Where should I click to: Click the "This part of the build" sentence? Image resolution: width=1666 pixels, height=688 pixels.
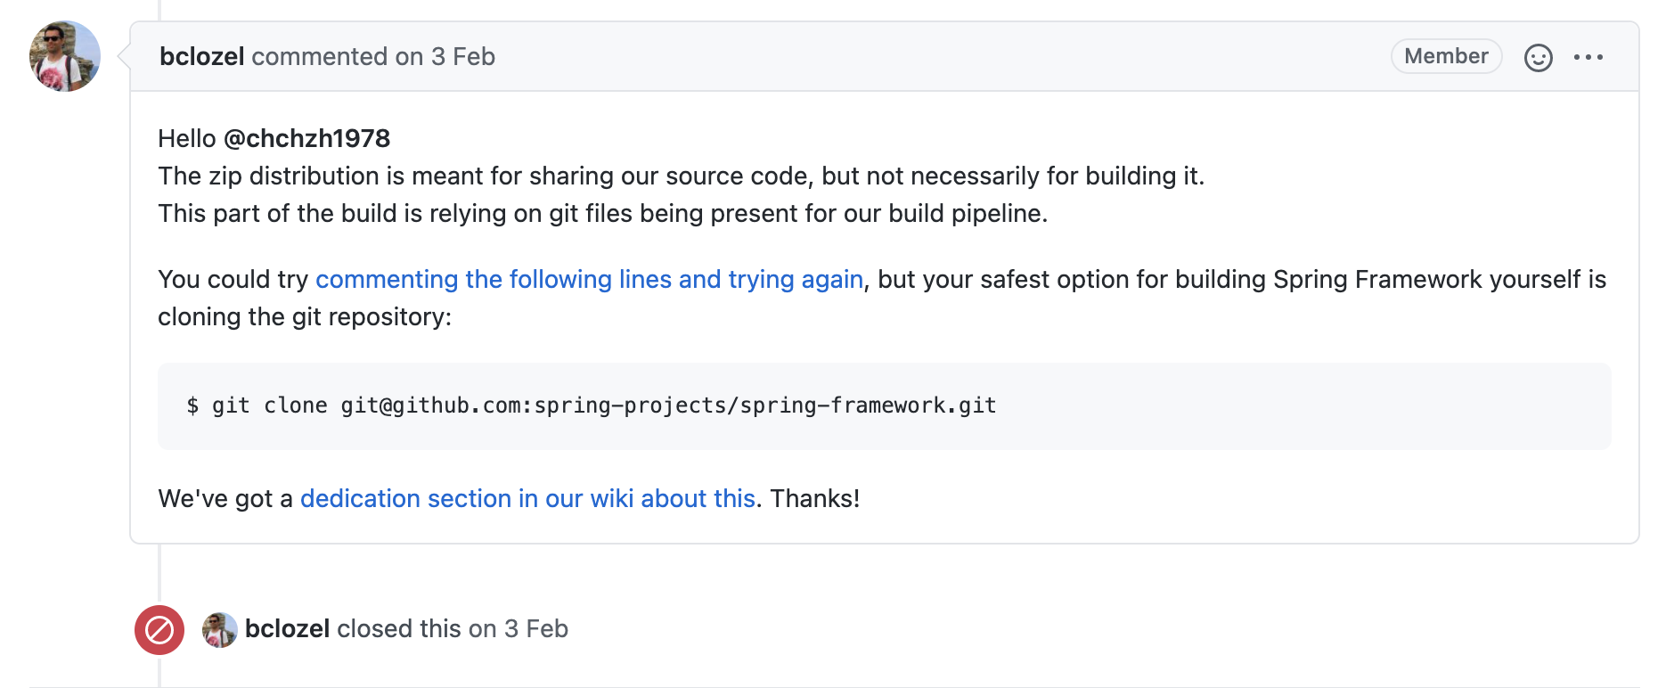[602, 213]
